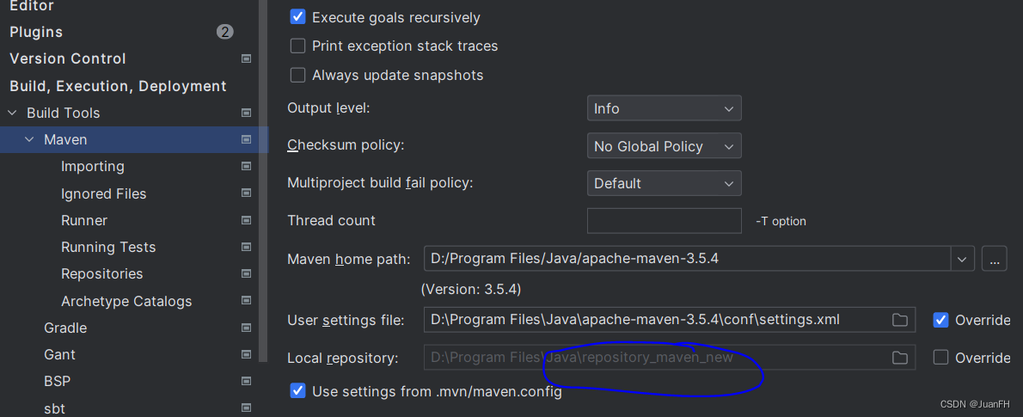Click the Plugins update count badge
Viewport: 1023px width, 417px height.
225,32
